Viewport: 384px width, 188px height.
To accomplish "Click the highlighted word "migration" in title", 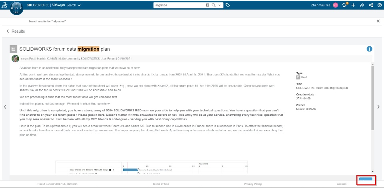I will pyautogui.click(x=88, y=49).
